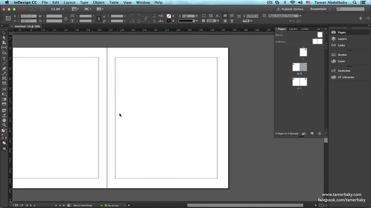Open the Window menu

(143, 2)
